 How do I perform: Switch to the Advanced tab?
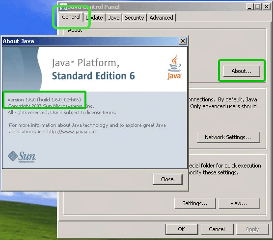[x=161, y=18]
